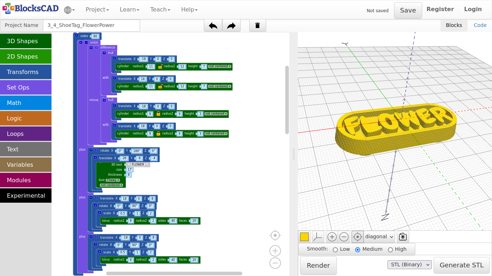The image size is (492, 276).
Task: Click the undo arrow button
Action: click(213, 26)
